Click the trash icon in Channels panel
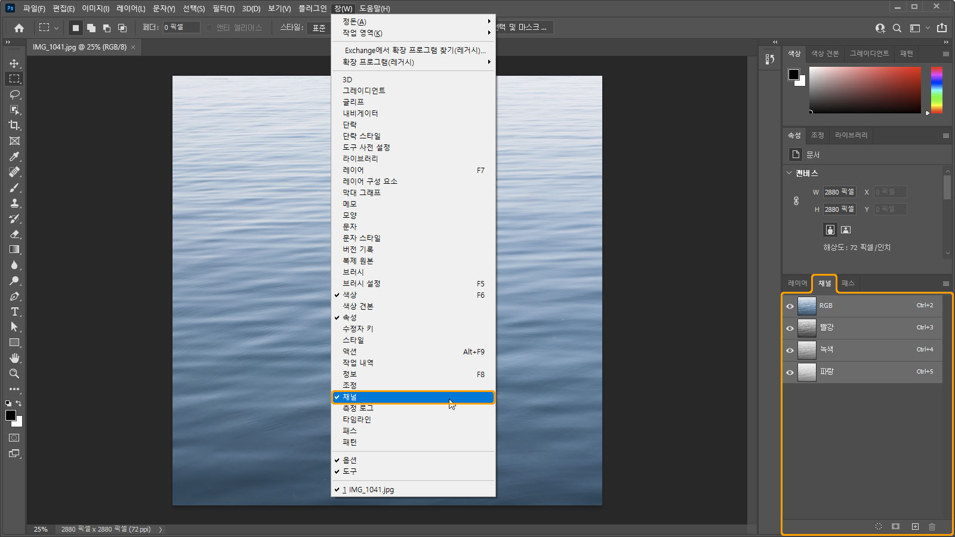 point(932,526)
